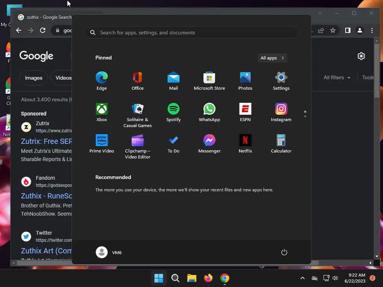Bookmark this page with the star icon
Viewport: 383px width, 287px height.
pyautogui.click(x=333, y=30)
